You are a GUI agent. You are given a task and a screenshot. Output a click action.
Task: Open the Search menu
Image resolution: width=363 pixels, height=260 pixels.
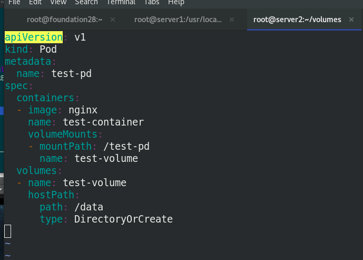point(86,2)
